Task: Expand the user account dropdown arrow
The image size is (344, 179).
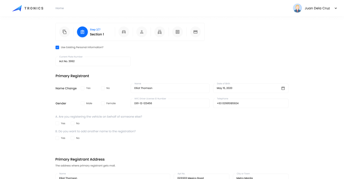Action: pos(336,8)
